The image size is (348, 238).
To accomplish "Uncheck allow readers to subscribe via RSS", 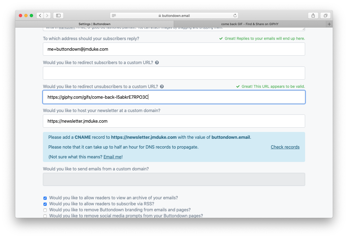I will tap(45, 204).
